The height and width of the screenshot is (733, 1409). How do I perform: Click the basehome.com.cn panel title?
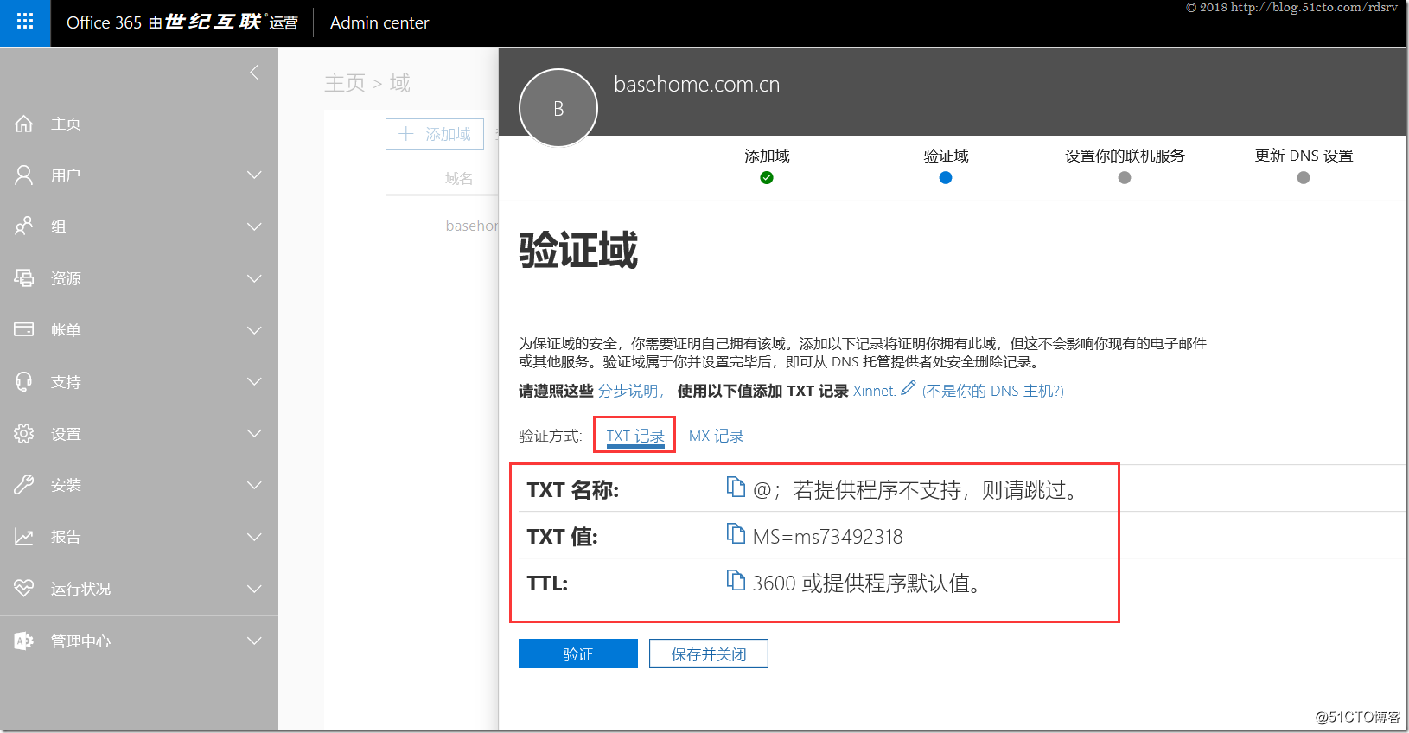click(697, 84)
